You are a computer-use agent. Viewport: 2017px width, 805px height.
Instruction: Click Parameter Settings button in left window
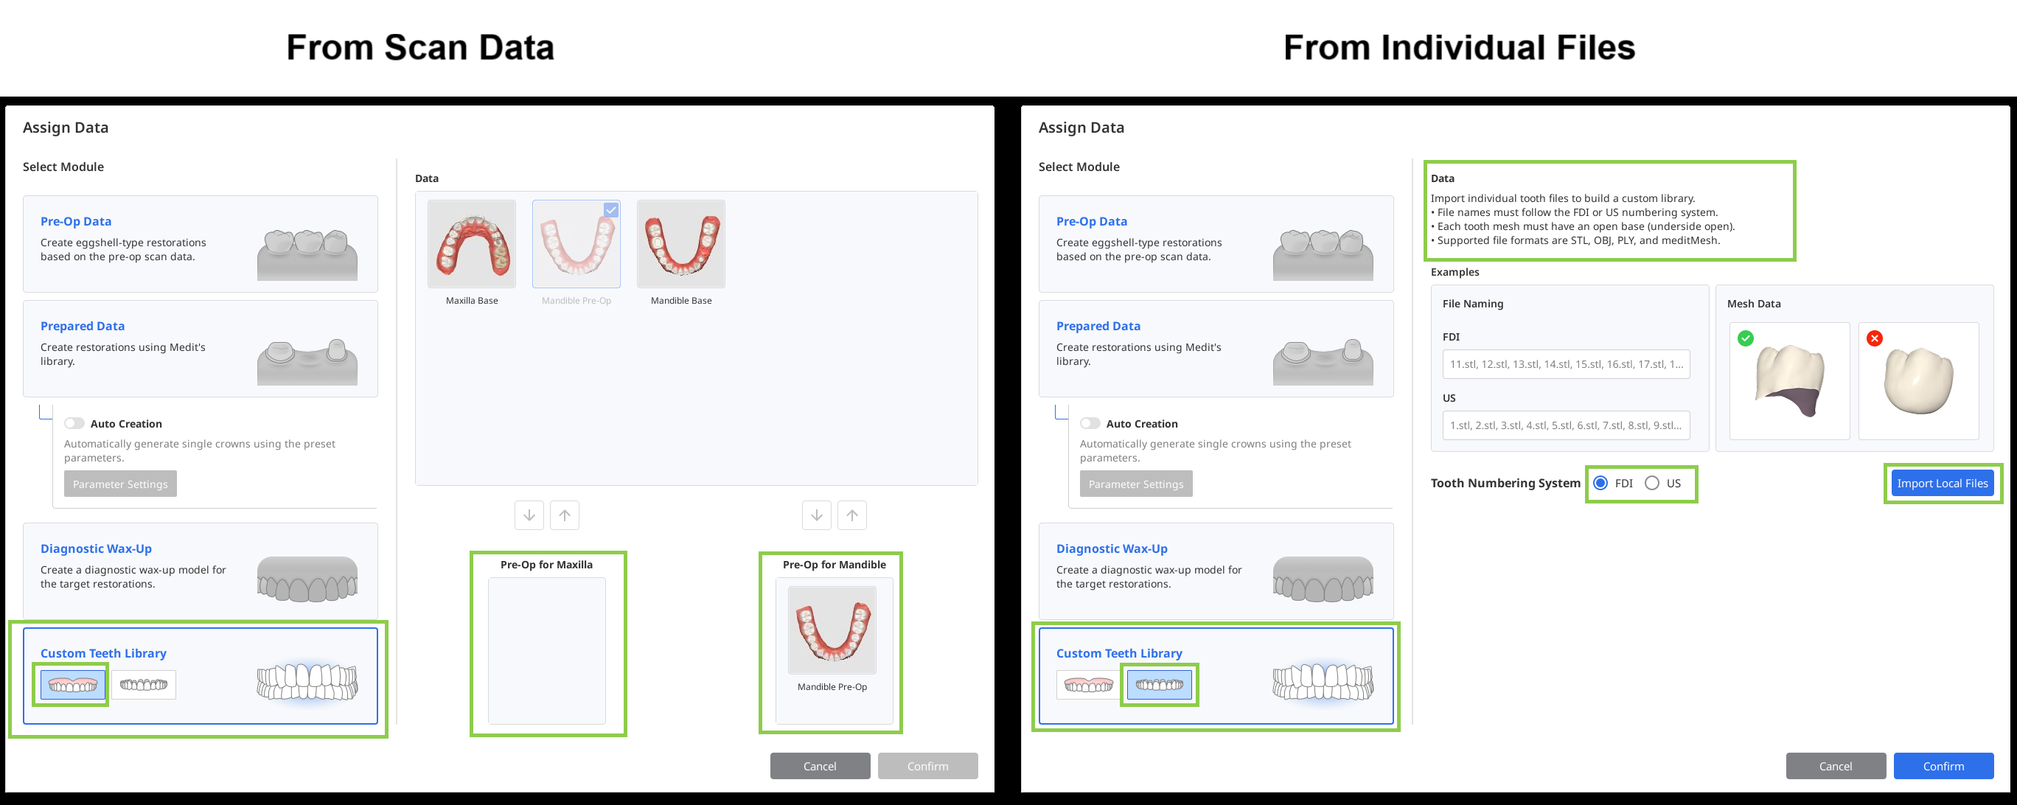pyautogui.click(x=121, y=484)
